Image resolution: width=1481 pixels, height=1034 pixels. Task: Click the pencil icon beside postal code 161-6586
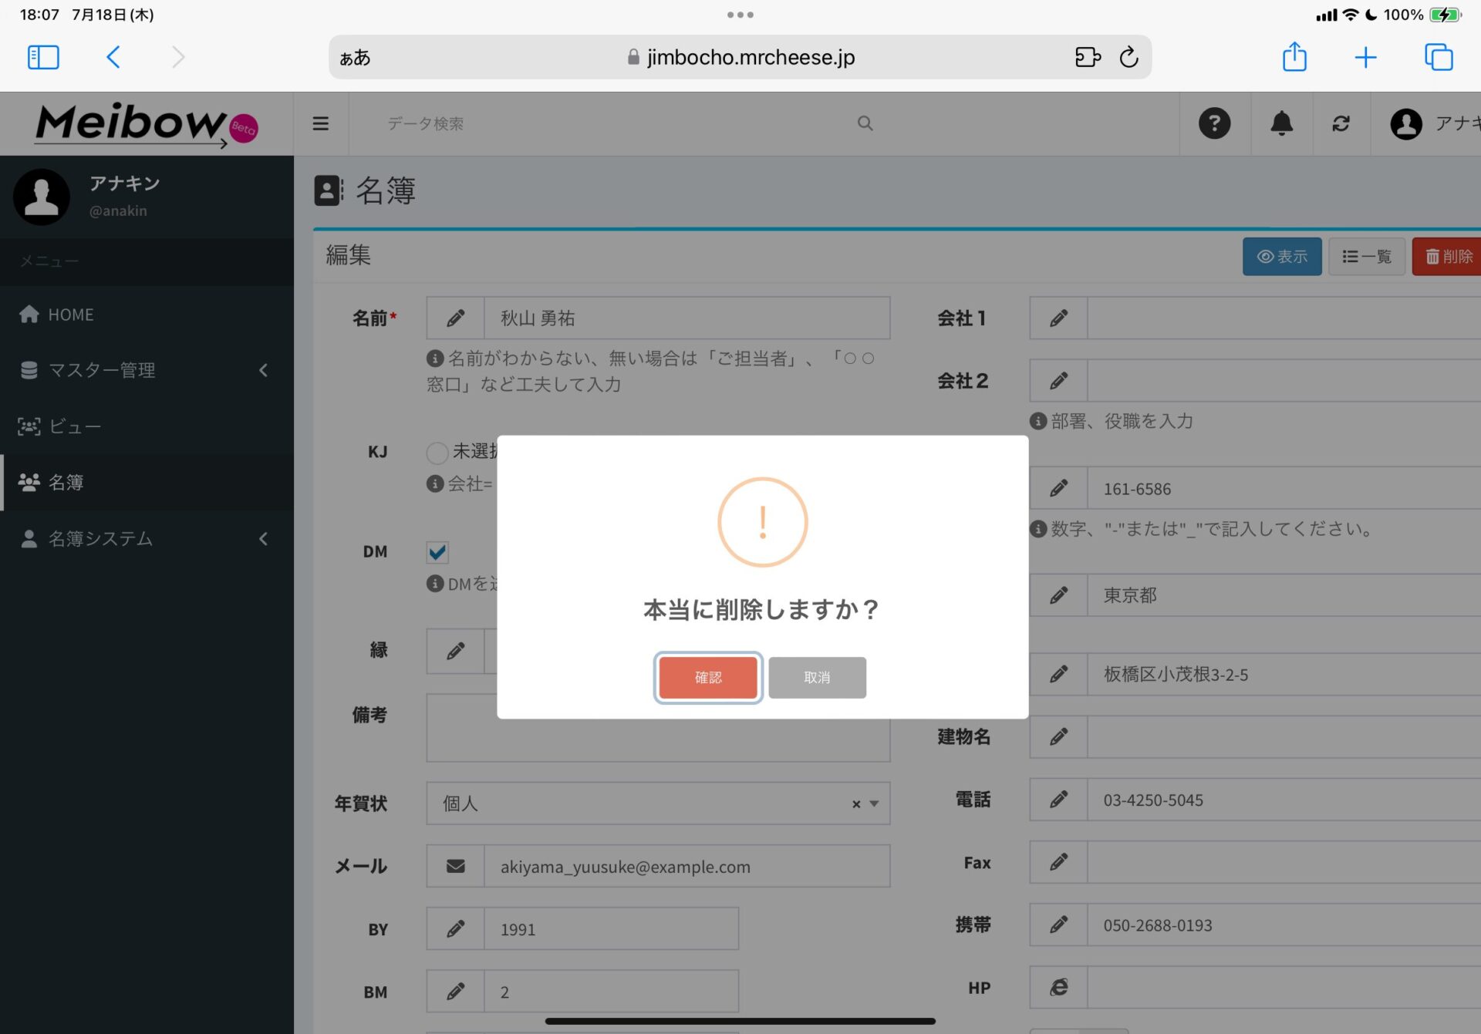pyautogui.click(x=1058, y=487)
